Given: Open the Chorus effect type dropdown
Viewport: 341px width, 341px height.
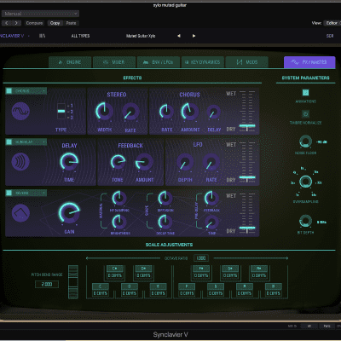Looking at the screenshot, I should point(30,90).
